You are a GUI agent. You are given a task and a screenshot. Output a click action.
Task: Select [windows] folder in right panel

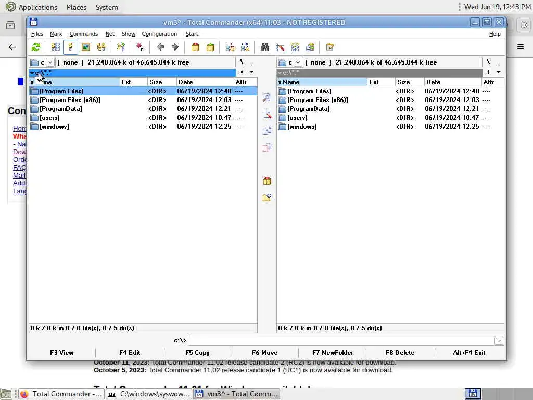click(390, 127)
